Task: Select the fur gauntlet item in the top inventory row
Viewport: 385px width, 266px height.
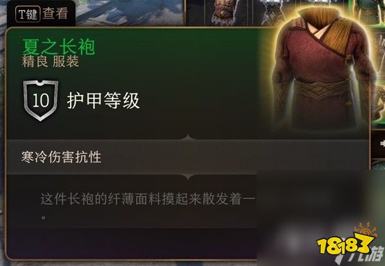Action: point(225,12)
